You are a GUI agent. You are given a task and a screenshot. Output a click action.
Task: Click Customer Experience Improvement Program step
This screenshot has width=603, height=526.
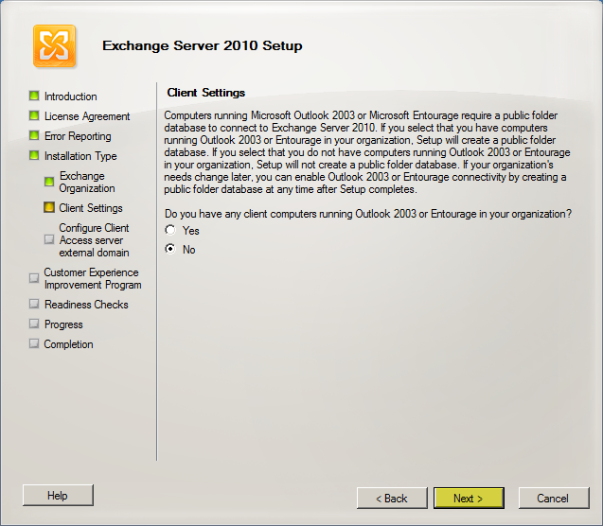pyautogui.click(x=93, y=278)
